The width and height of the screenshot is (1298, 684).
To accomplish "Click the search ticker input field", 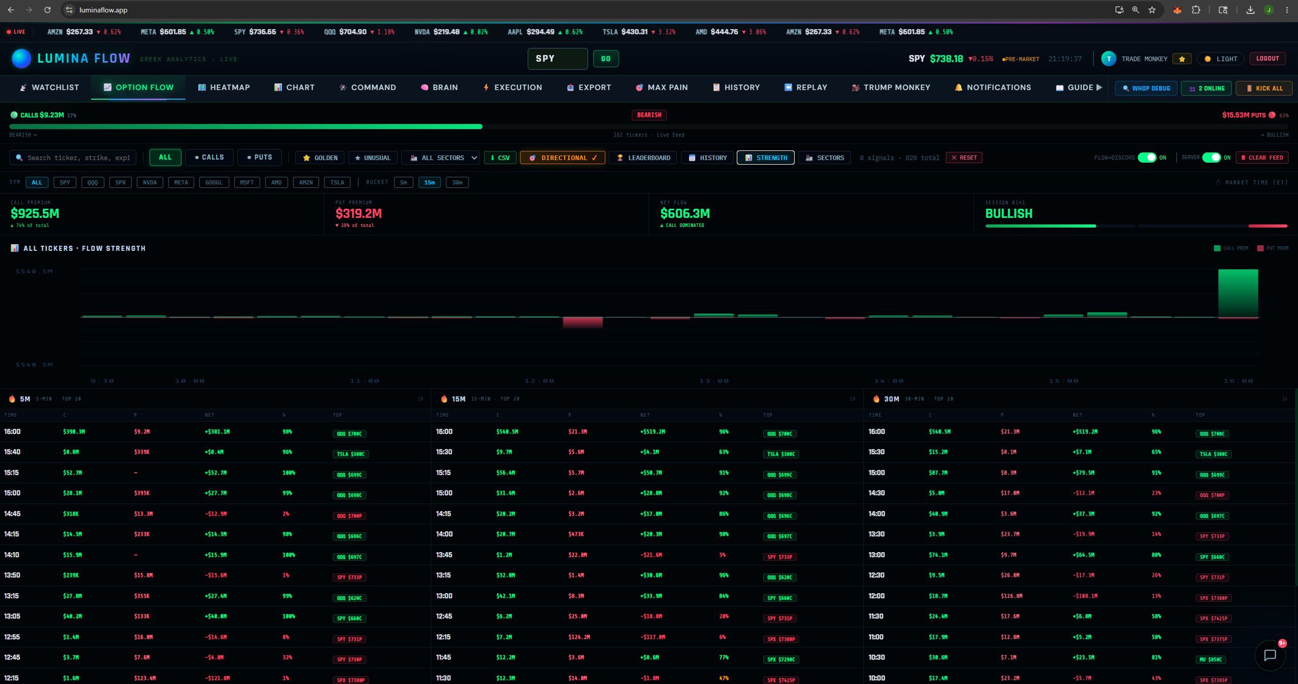I will click(x=73, y=158).
